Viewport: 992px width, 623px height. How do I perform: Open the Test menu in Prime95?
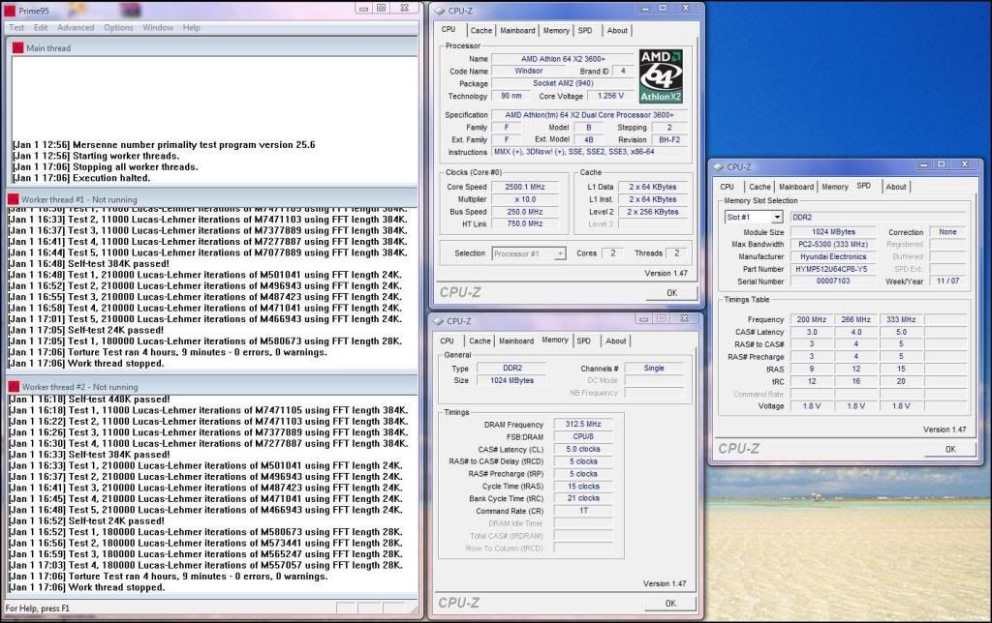(x=16, y=27)
